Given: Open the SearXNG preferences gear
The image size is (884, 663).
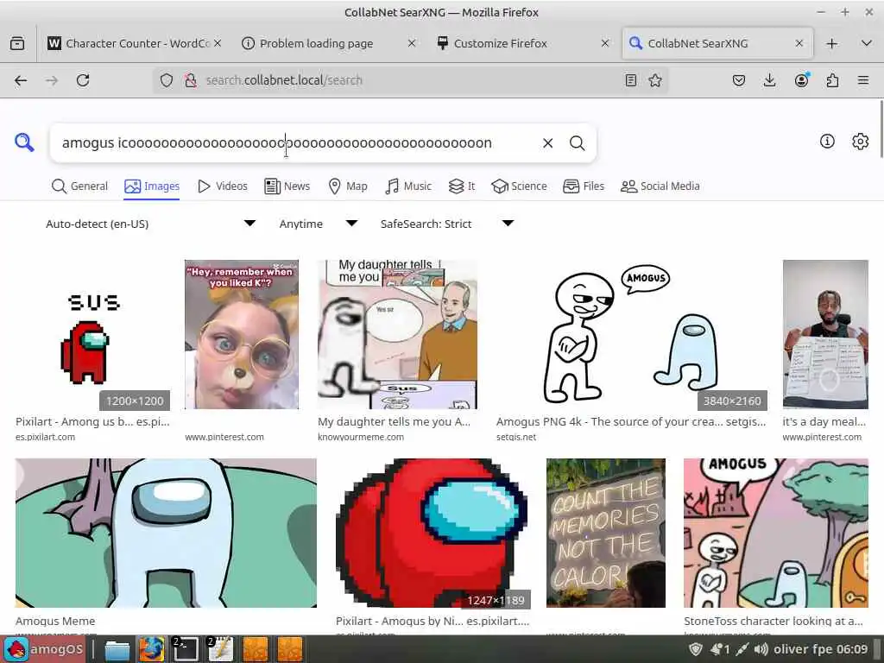Looking at the screenshot, I should (x=861, y=141).
